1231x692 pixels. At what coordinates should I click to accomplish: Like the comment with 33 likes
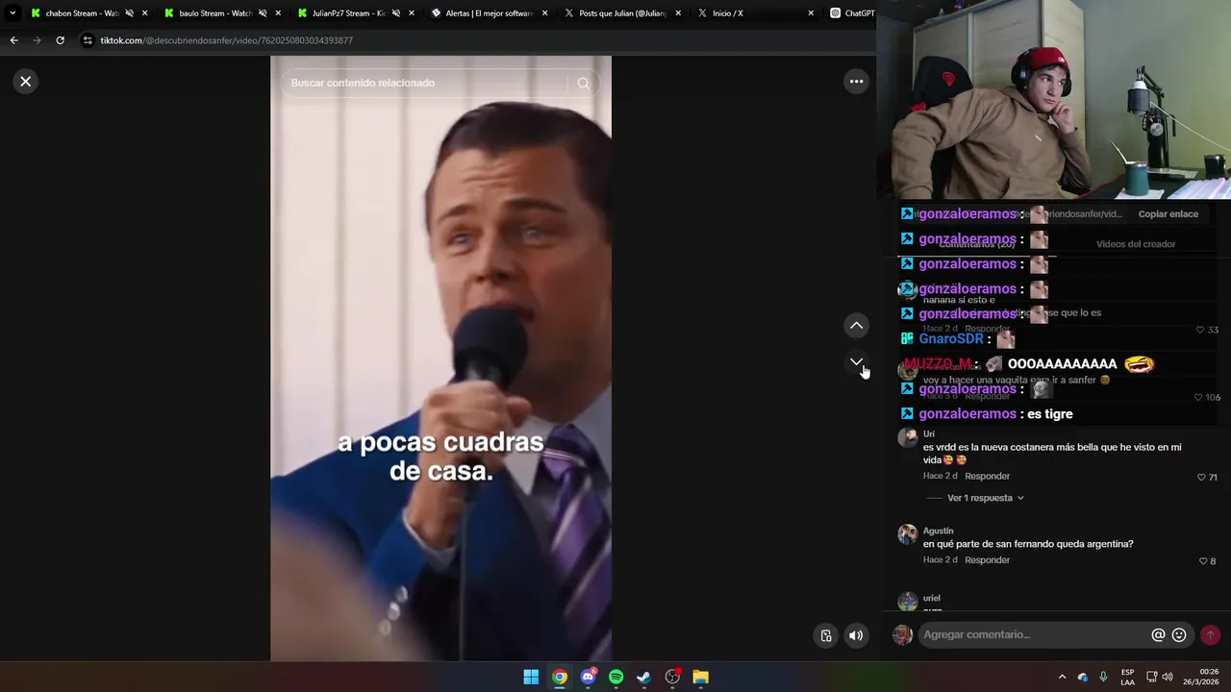(x=1199, y=330)
